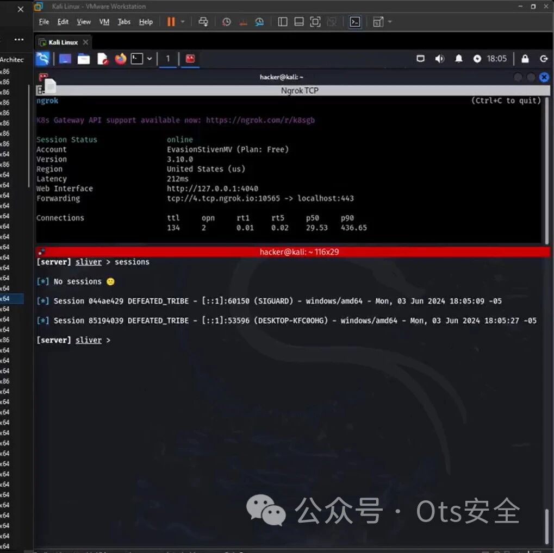Click the show desktop panel icon

(65, 59)
